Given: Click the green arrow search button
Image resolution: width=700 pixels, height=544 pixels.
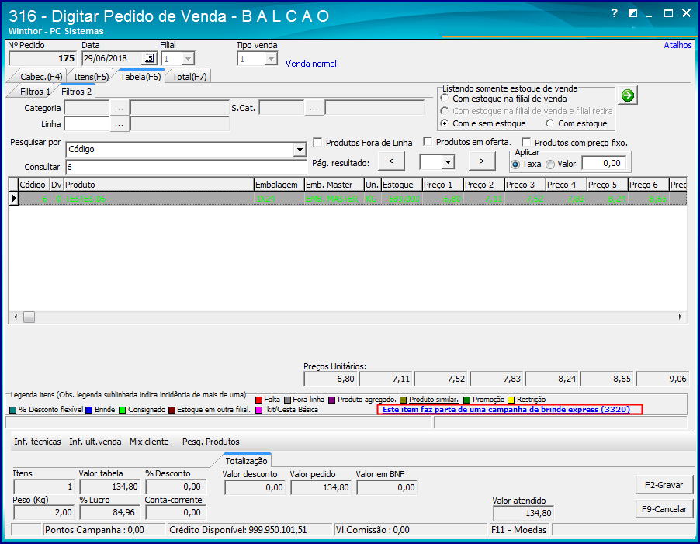Looking at the screenshot, I should [x=628, y=95].
